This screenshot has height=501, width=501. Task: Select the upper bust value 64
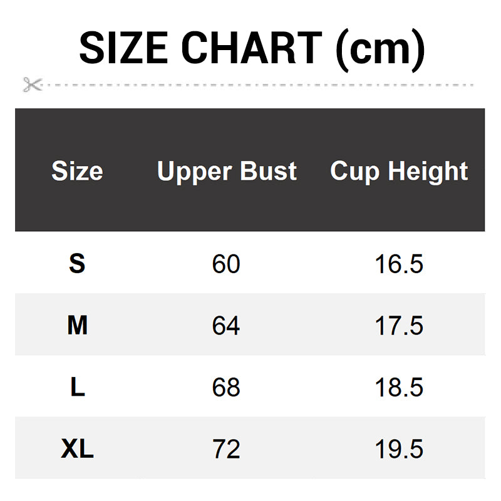(x=226, y=326)
